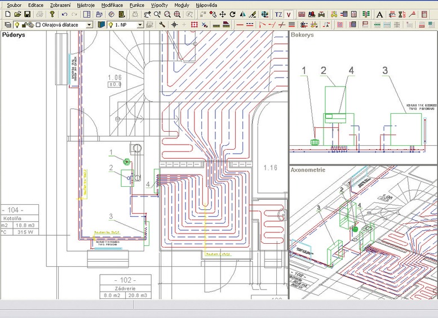Expand the Okrajová dilatace layer dropdown
This screenshot has width=438, height=318.
(89, 25)
